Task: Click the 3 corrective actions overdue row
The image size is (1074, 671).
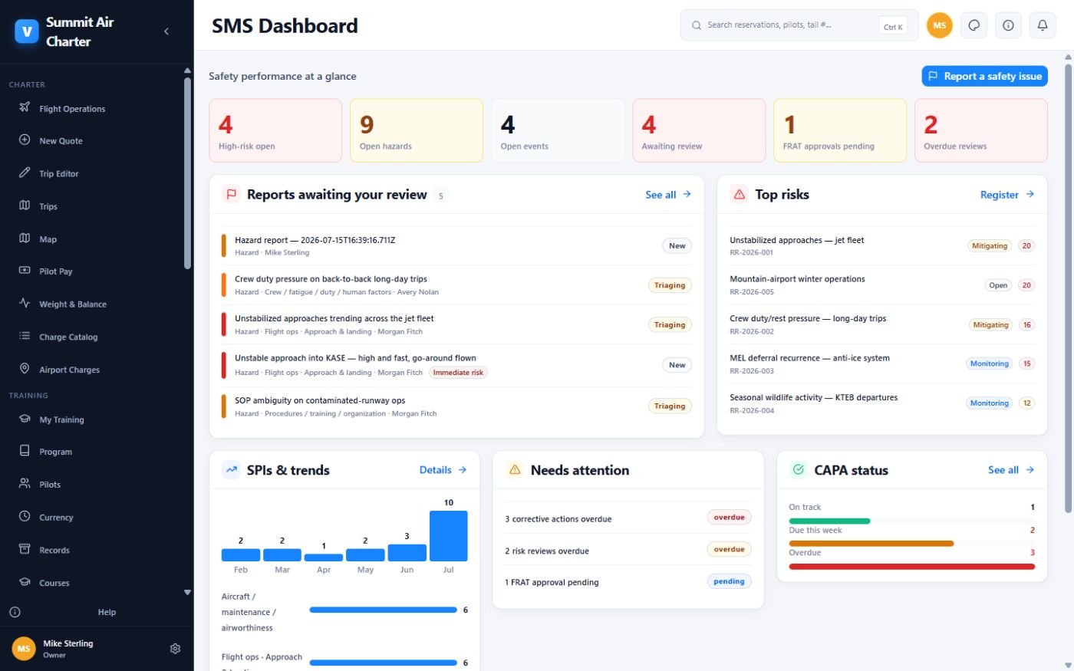Action: click(x=628, y=518)
